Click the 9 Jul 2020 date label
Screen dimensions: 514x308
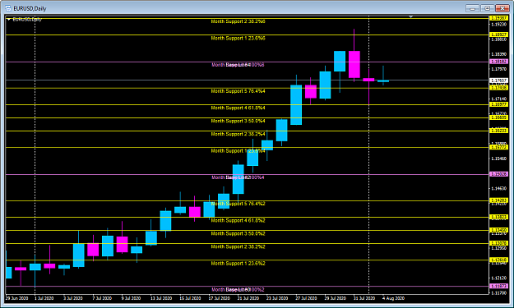131,298
